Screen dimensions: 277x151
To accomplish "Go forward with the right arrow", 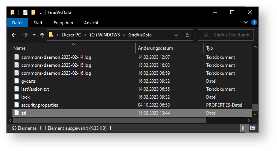I will 25,35.
